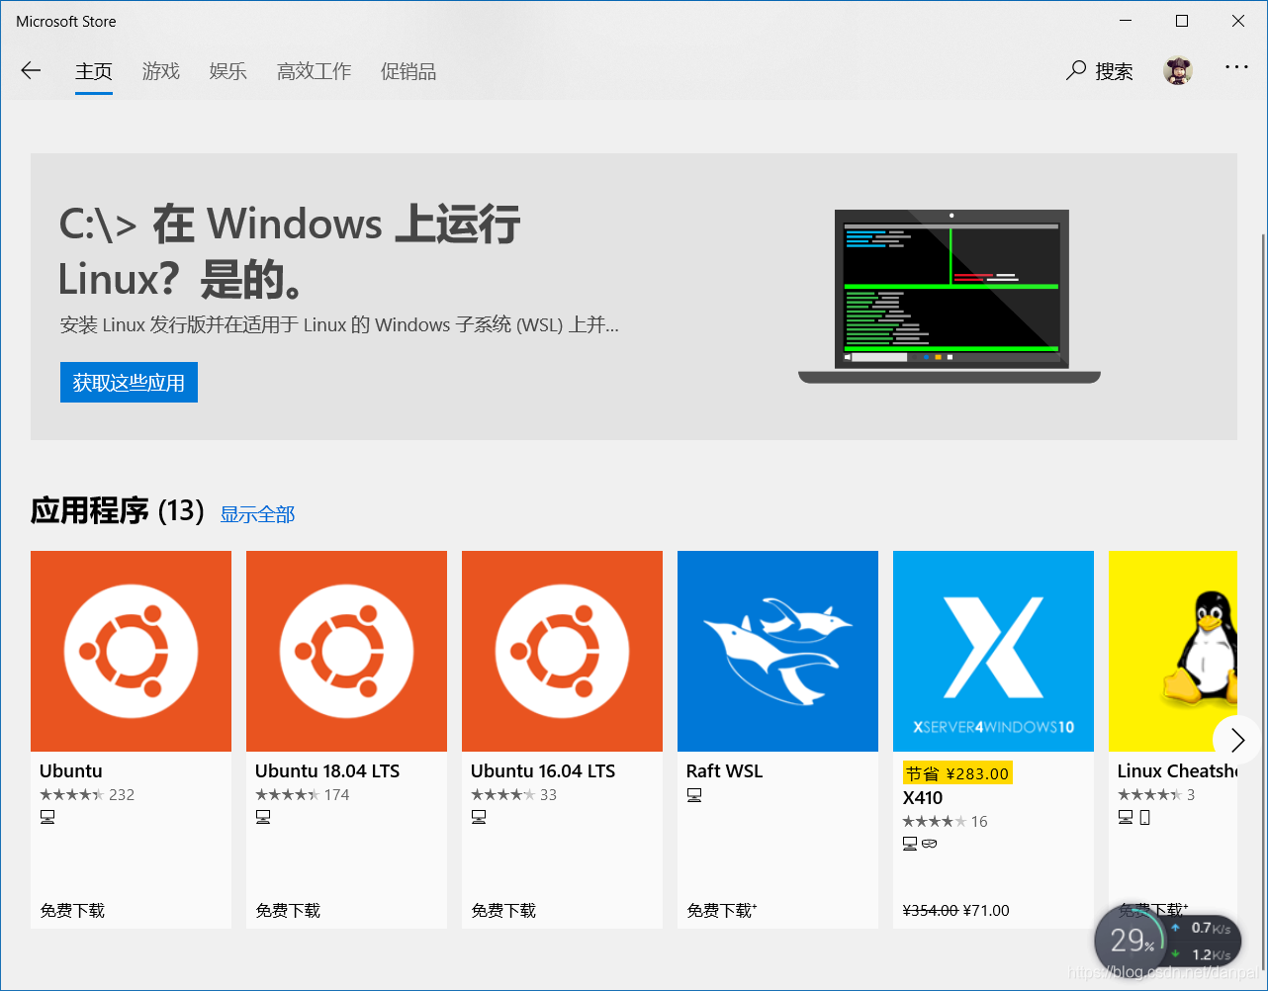1268x991 pixels.
Task: Click the banner headline 在 Windows 上运行 Linux
Action: pos(289,252)
